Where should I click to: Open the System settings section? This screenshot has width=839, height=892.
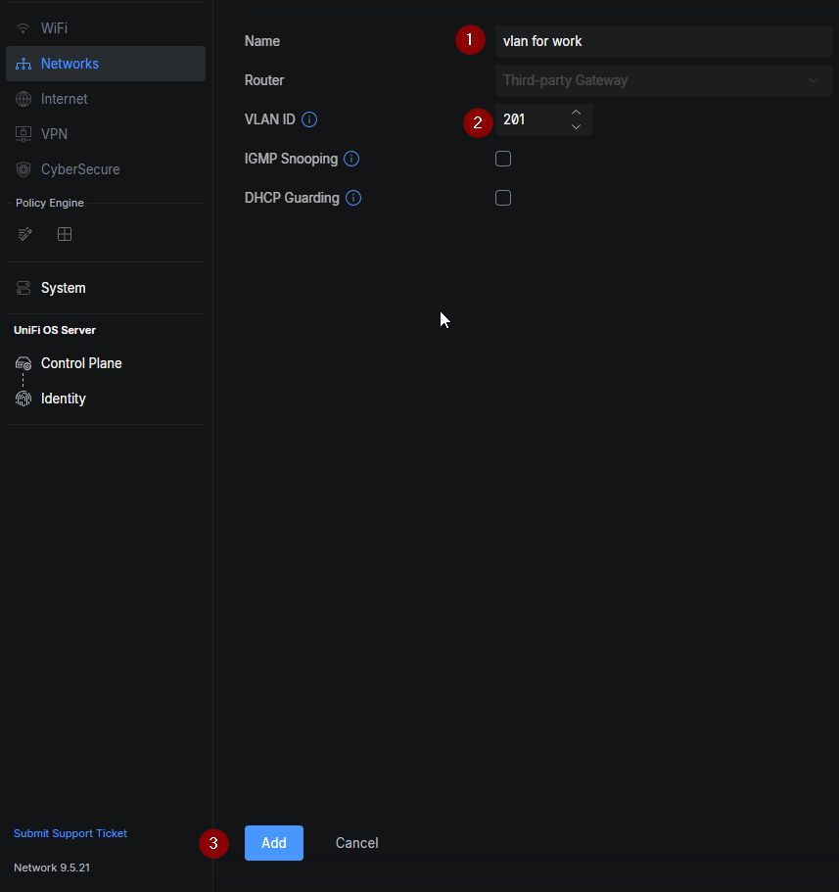click(x=63, y=288)
